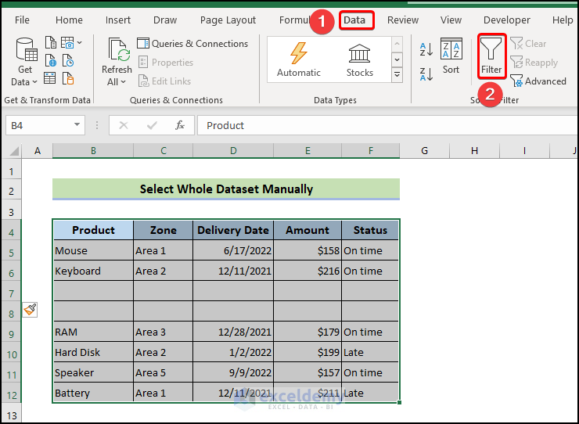
Task: Open the Refresh All dropdown arrow
Action: 124,82
